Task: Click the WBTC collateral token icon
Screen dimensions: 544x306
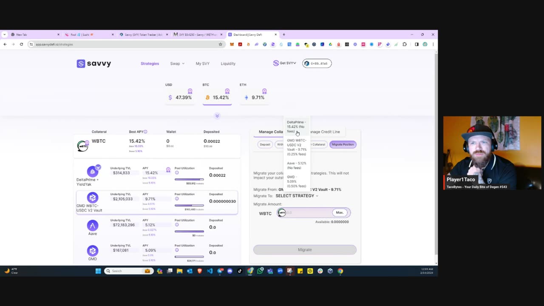Action: click(83, 146)
